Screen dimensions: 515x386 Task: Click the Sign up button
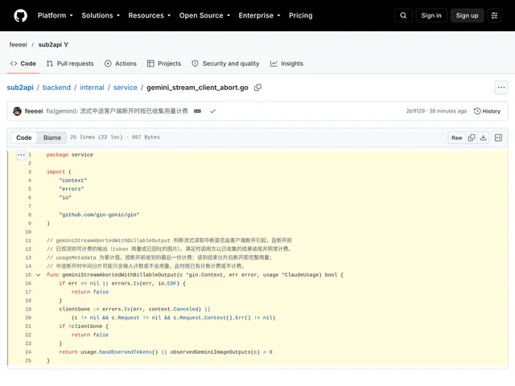coord(467,15)
